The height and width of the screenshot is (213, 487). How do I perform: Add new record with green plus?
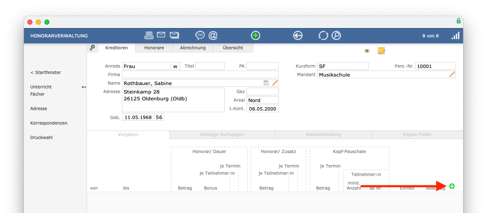[x=255, y=36]
